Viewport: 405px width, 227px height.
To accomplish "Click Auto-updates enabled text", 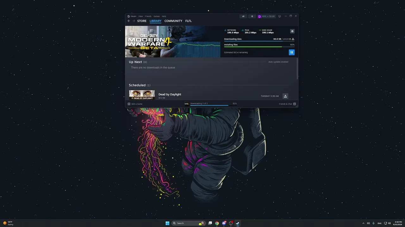I will [278, 62].
